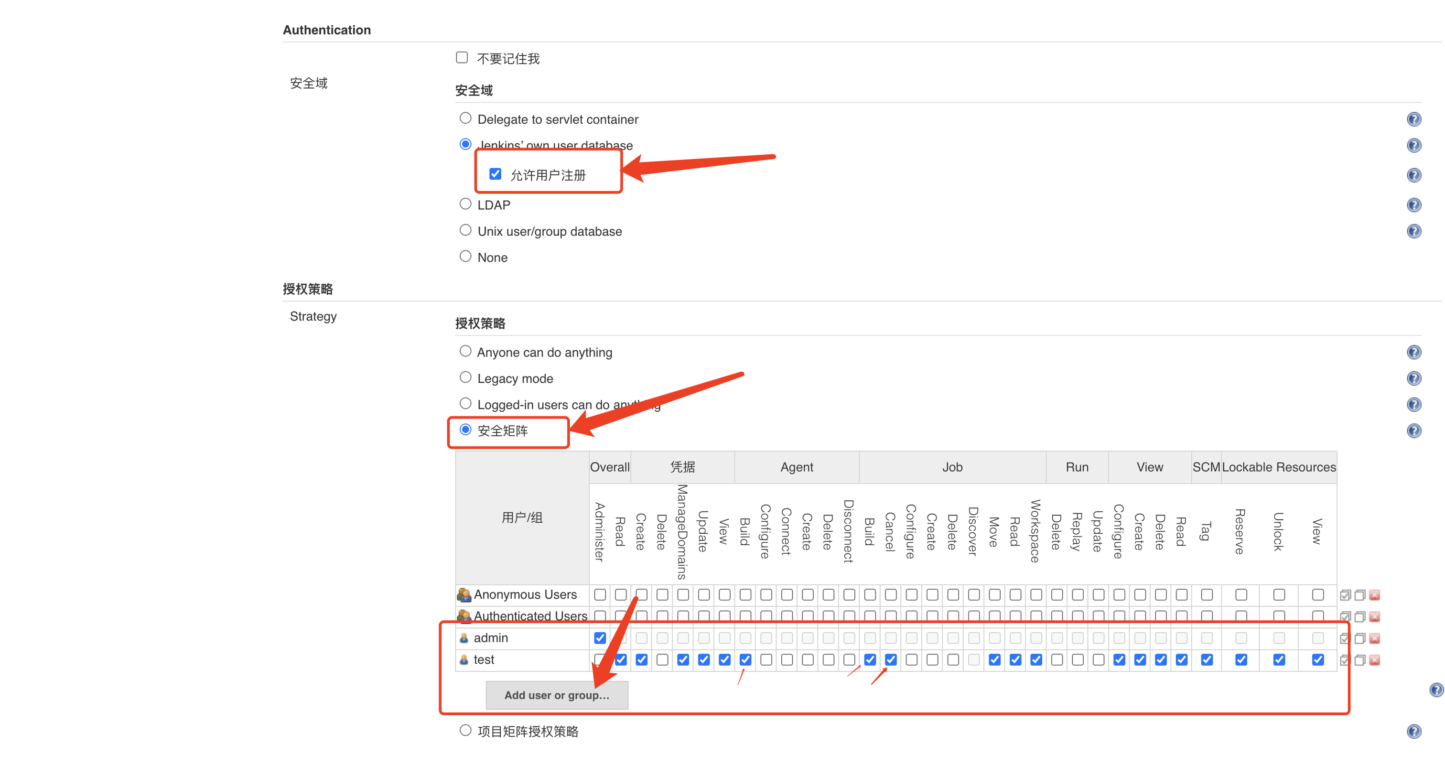The height and width of the screenshot is (764, 1445).
Task: Open help icon for Legacy mode
Action: click(x=1413, y=378)
